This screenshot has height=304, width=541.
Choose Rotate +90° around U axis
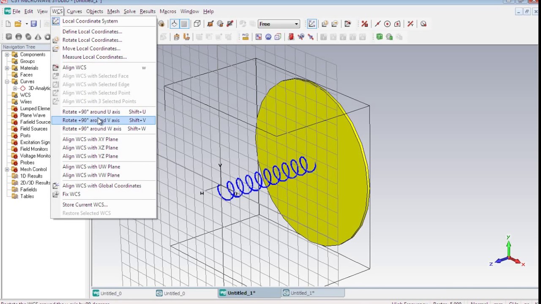pos(103,112)
